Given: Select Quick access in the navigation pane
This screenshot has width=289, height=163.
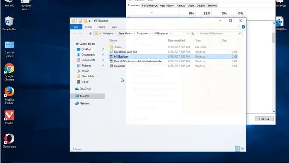Looking at the screenshot, I should (x=87, y=44).
